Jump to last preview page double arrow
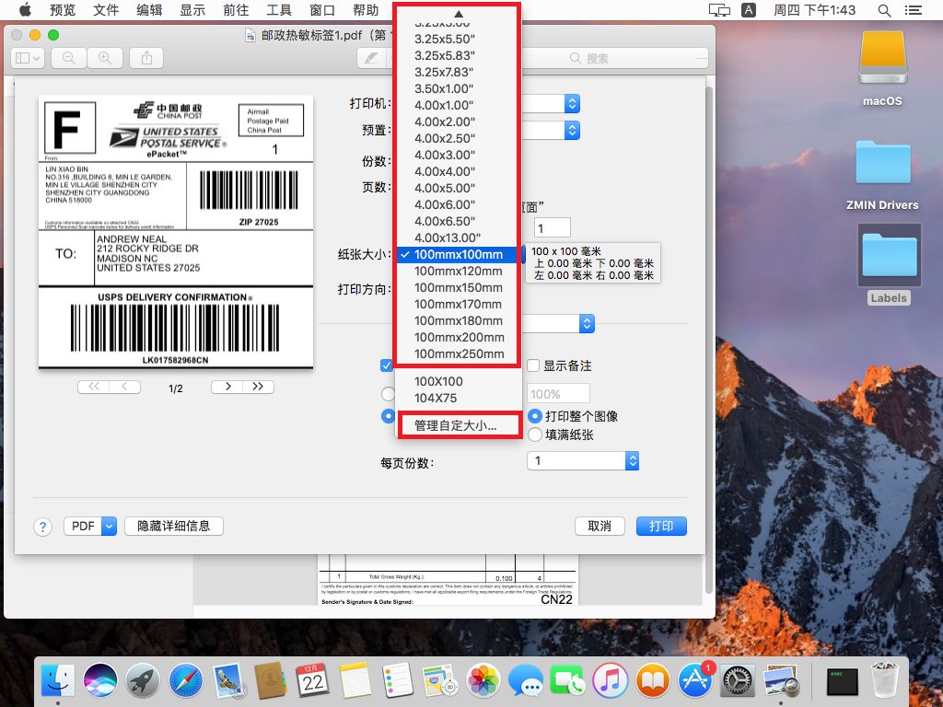Screen dimensions: 943x707 point(258,387)
